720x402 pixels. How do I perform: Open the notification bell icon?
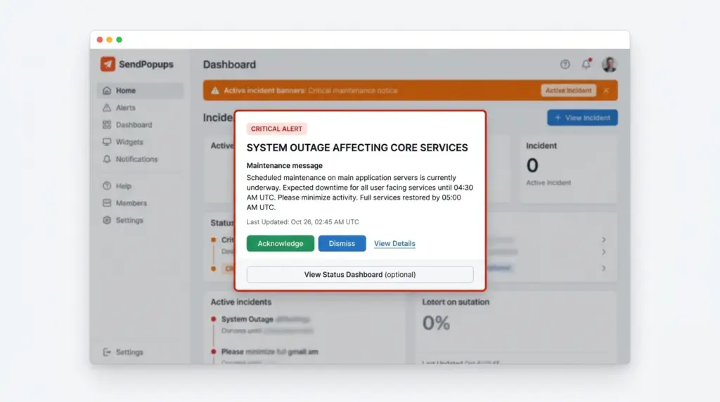(586, 65)
